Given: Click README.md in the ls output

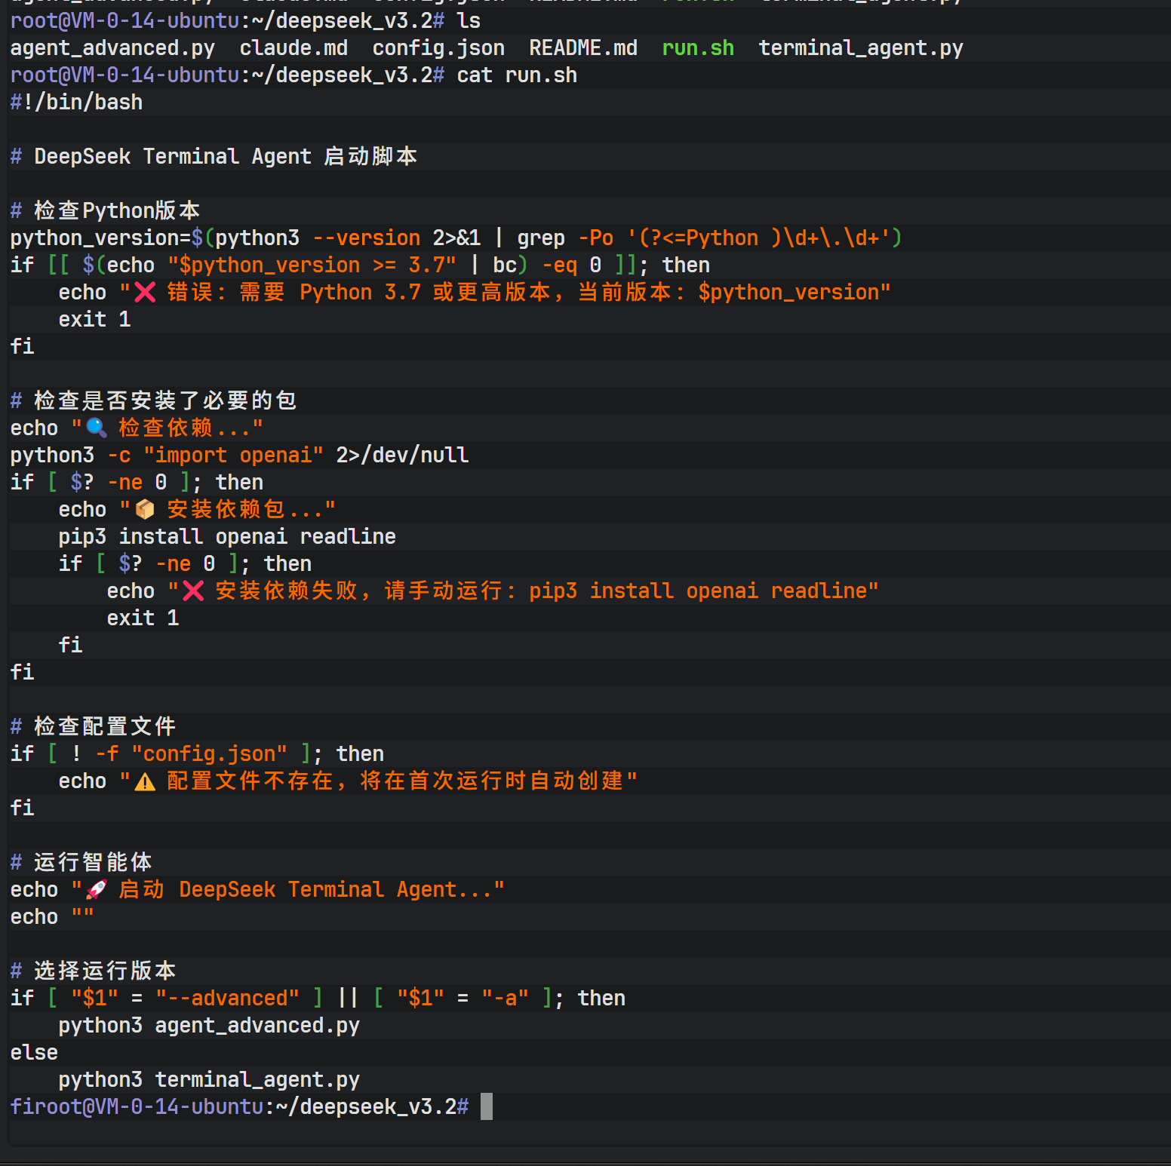Looking at the screenshot, I should [x=582, y=48].
